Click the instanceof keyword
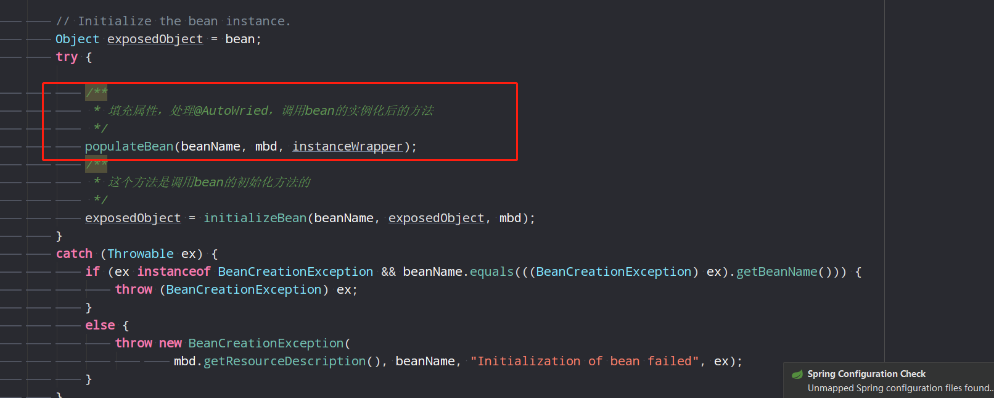This screenshot has height=398, width=994. (174, 272)
